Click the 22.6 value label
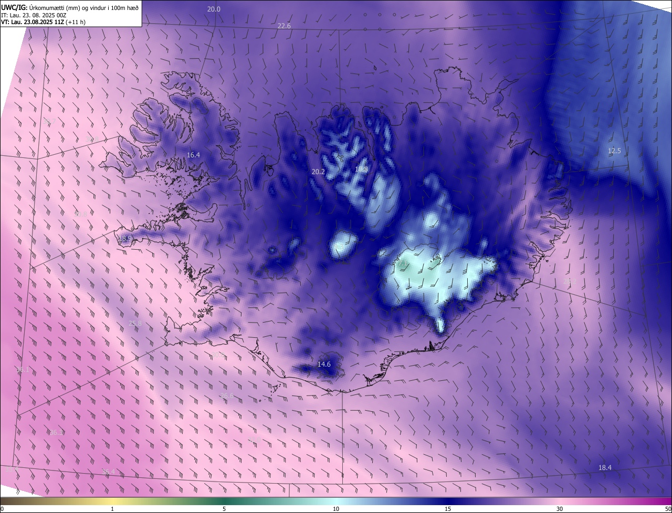Viewport: 672px width, 513px height. coord(284,26)
